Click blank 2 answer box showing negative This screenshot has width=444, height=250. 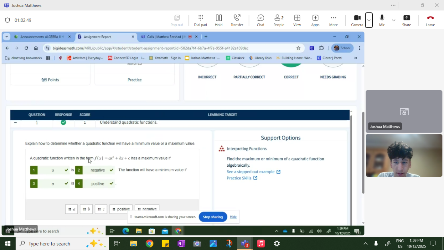coord(95,170)
